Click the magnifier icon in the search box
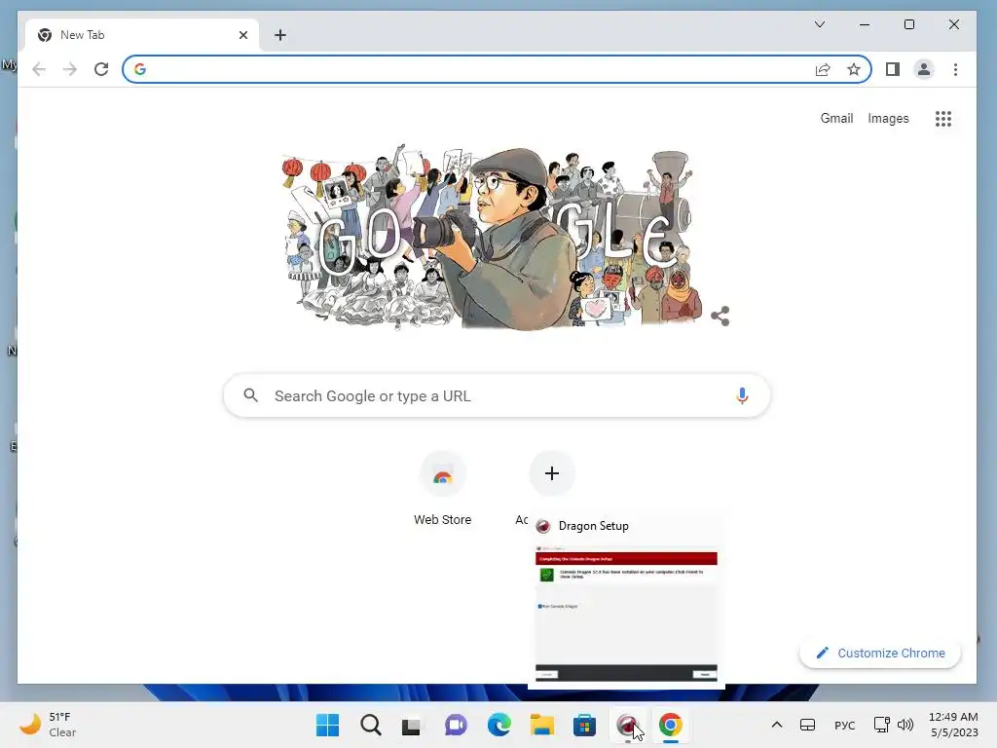The image size is (997, 748). coord(251,395)
